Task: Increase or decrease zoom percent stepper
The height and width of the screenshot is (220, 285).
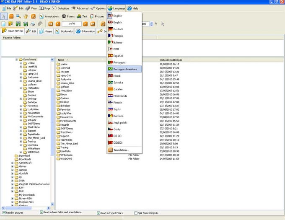Action: pyautogui.click(x=151, y=24)
